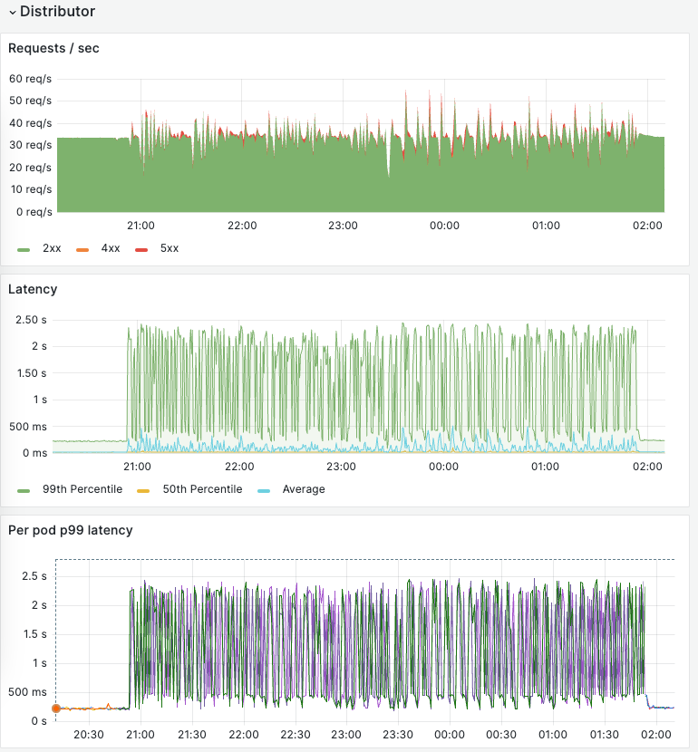Click the blue Average legend marker
The image size is (698, 752).
tap(265, 488)
